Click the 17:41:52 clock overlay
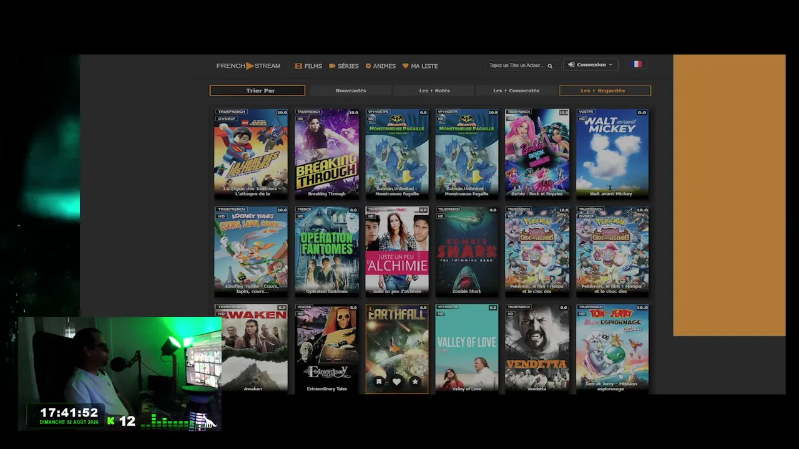This screenshot has height=449, width=799. click(x=69, y=412)
